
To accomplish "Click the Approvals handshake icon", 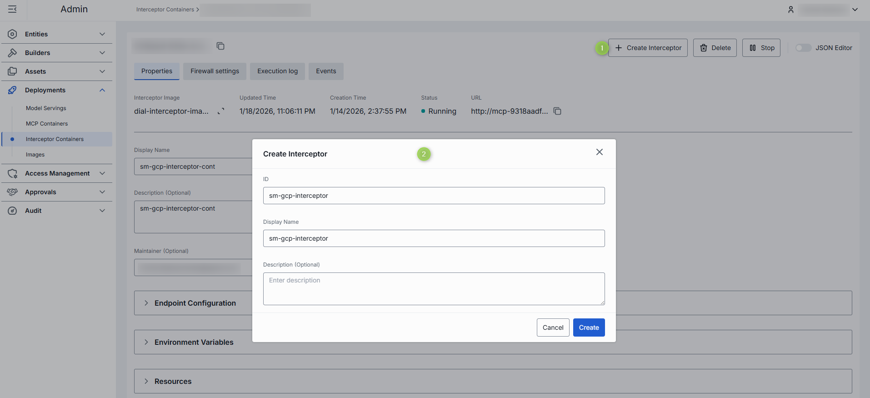I will 12,192.
